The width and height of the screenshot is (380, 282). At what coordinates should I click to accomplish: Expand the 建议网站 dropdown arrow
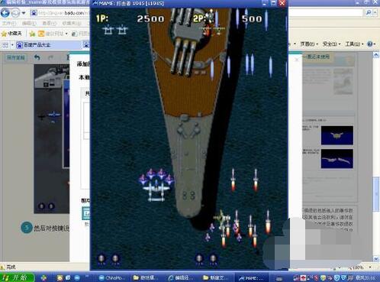click(66, 34)
